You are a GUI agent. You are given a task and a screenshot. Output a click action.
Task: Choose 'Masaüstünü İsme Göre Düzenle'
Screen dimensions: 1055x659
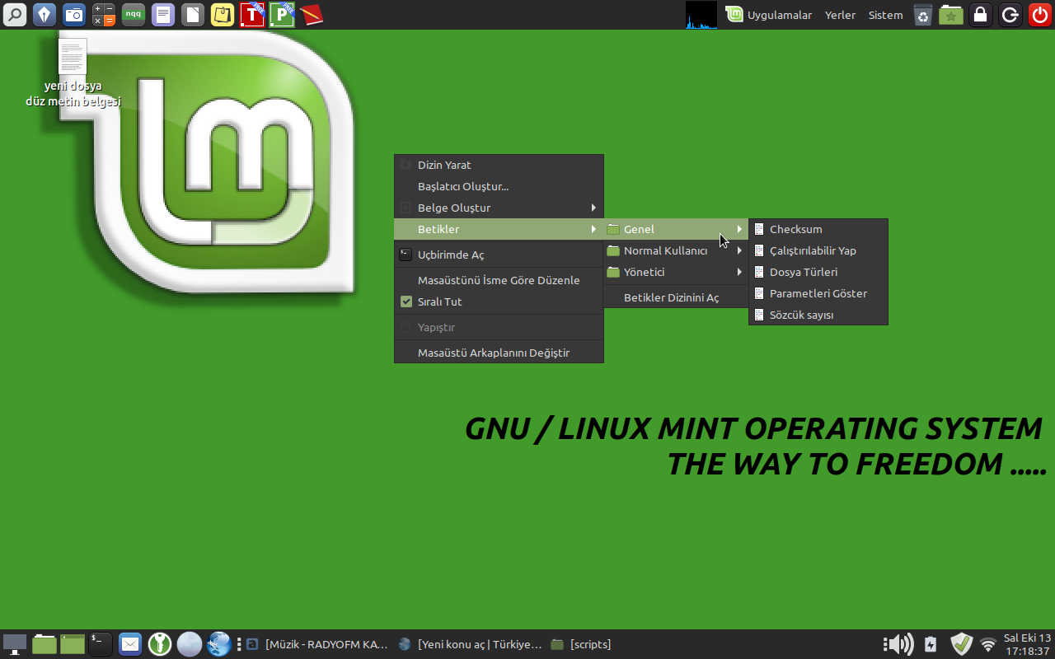click(x=499, y=280)
